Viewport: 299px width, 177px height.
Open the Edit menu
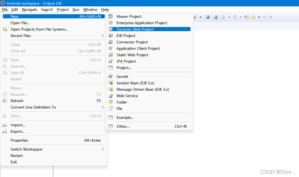click(15, 9)
